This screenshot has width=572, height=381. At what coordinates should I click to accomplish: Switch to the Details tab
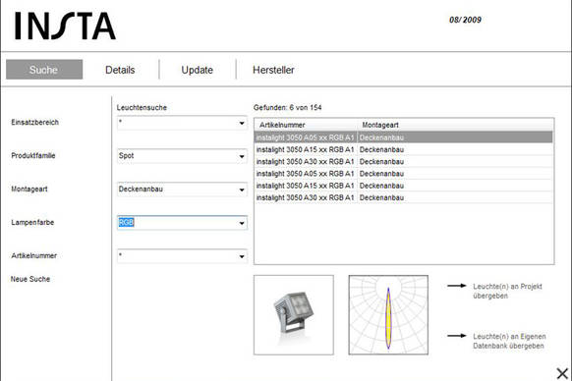click(120, 70)
